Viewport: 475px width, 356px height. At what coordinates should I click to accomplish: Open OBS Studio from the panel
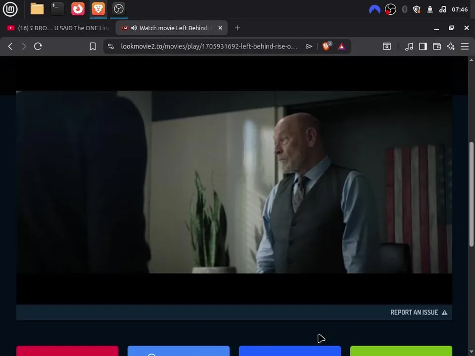coord(118,9)
